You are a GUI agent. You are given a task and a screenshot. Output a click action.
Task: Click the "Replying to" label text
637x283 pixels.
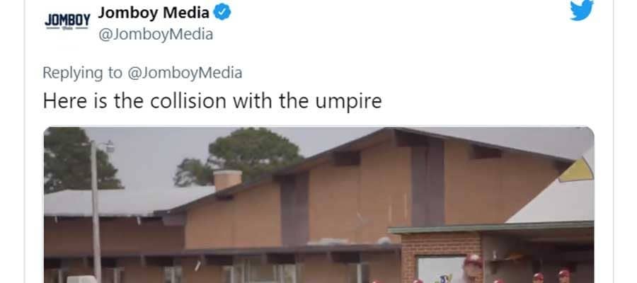pos(83,73)
